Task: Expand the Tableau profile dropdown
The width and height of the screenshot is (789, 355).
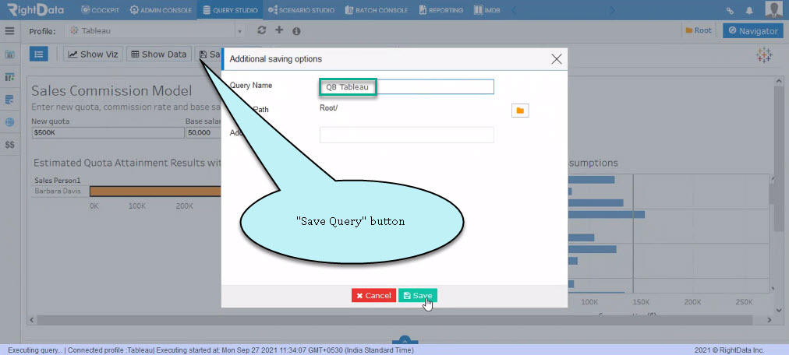Action: click(240, 31)
